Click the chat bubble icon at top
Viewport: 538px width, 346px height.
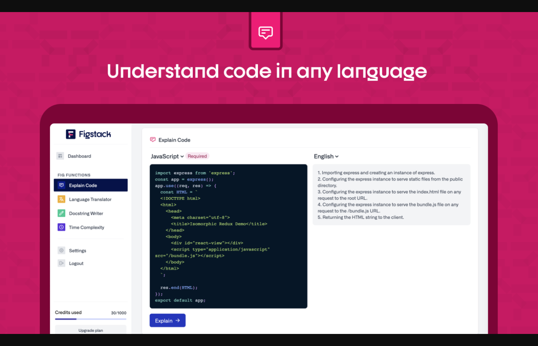(265, 32)
